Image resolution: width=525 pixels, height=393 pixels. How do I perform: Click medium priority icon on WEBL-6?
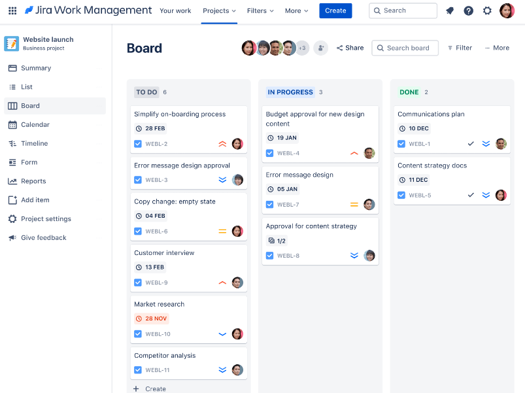tap(222, 231)
